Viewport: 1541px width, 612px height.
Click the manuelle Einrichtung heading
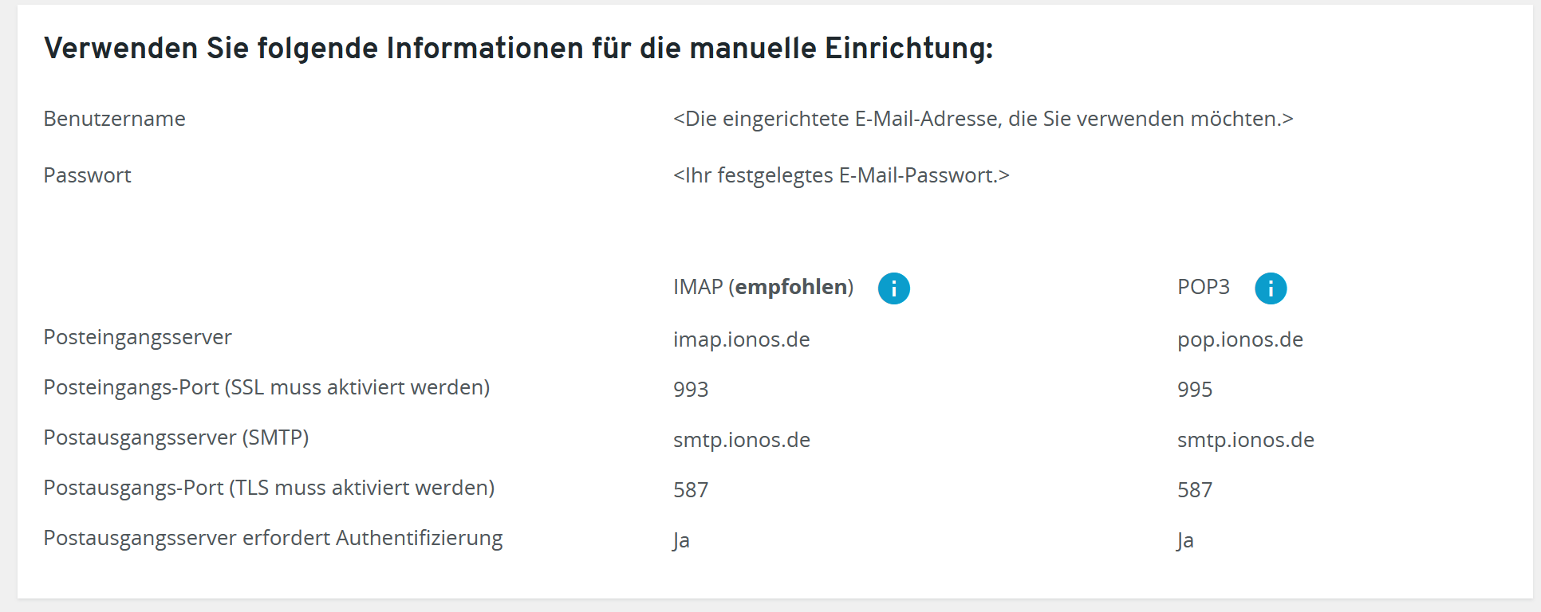(518, 49)
